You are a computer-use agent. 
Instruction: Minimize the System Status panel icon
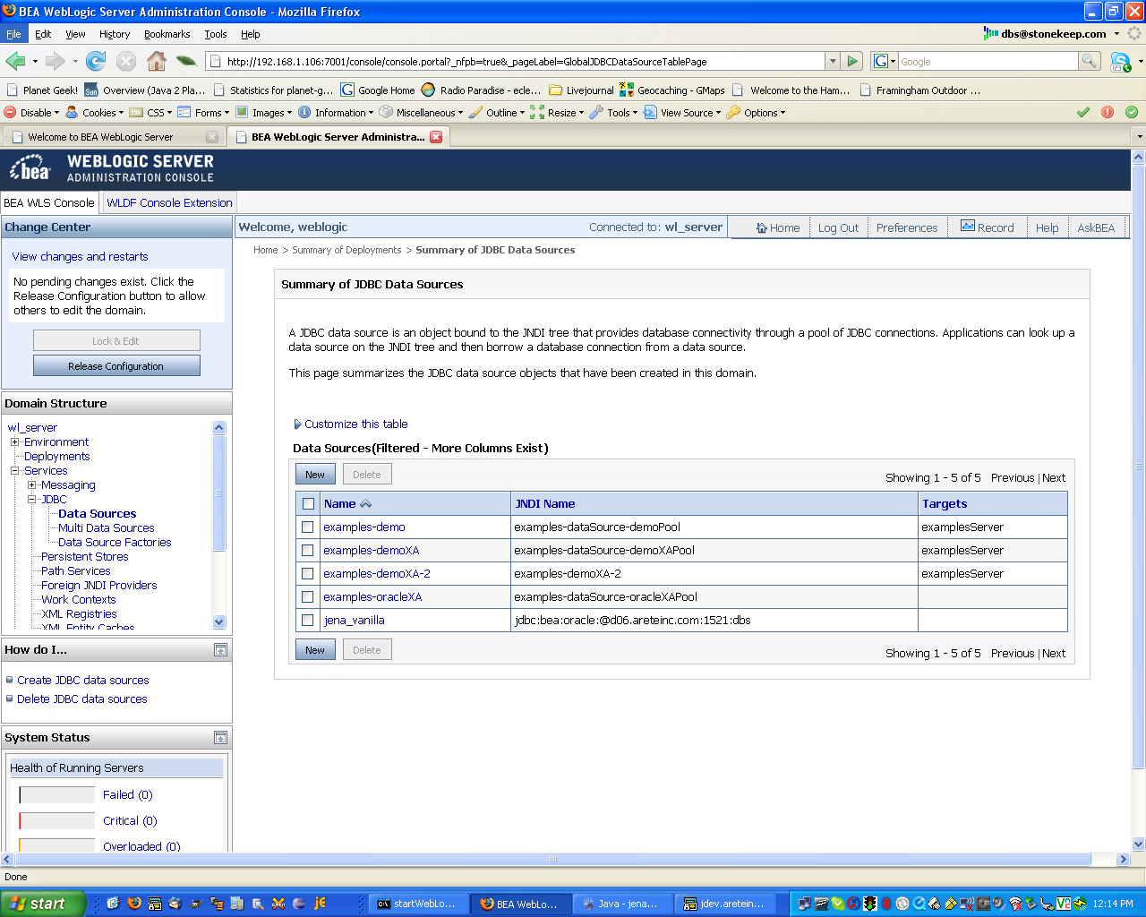point(220,738)
